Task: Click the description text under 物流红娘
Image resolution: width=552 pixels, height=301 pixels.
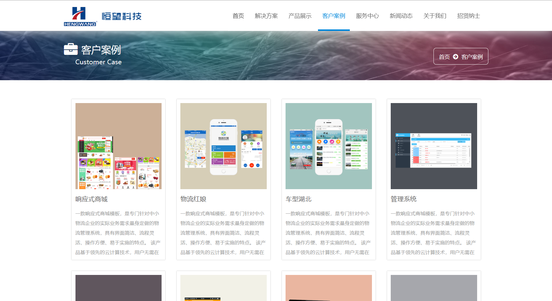Action: pos(223,233)
